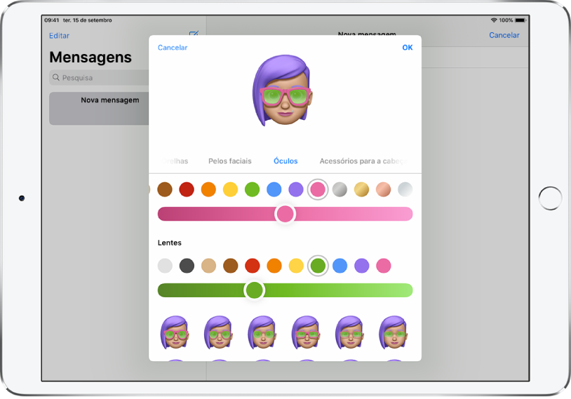Screen dimensions: 571x399
Task: Tap the 09:41 clock in status bar
Action: pos(51,20)
